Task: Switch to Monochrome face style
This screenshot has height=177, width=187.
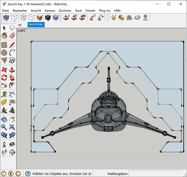Action: (56, 18)
